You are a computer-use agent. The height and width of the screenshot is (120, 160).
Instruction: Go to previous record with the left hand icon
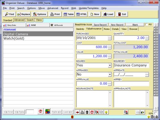point(138,112)
